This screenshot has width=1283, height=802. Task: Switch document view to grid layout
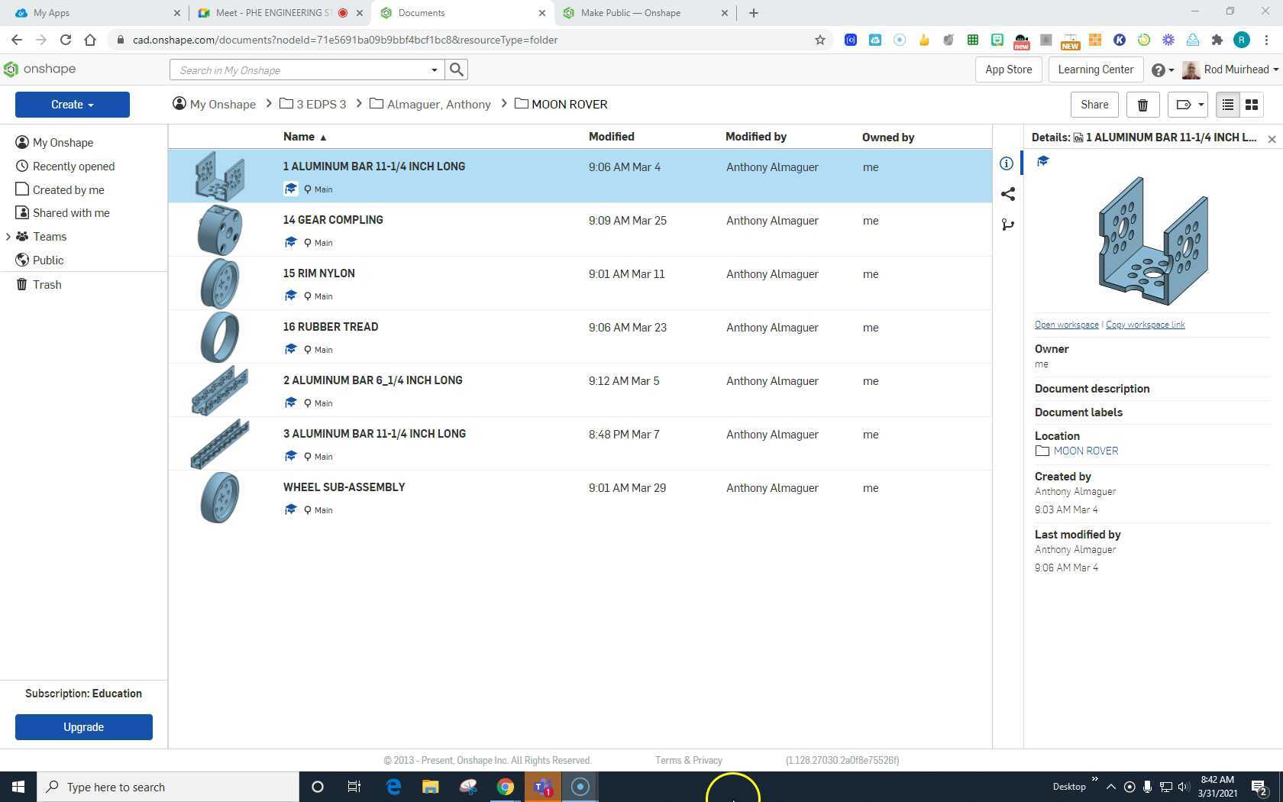[x=1252, y=105]
